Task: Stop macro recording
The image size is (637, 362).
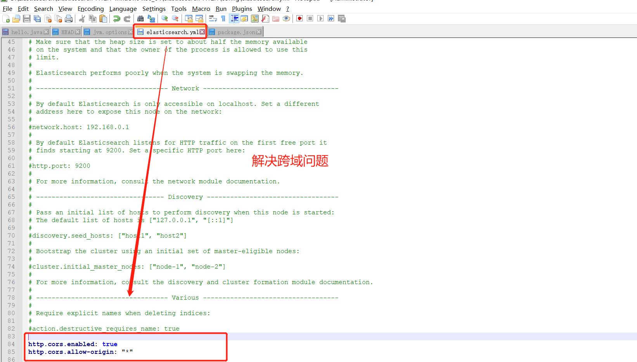Action: (310, 19)
